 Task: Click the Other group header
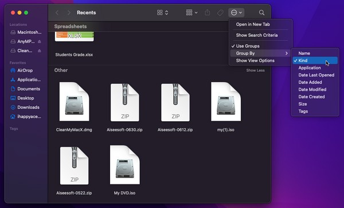[61, 70]
